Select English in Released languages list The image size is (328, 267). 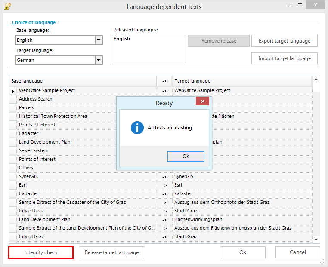coord(122,39)
